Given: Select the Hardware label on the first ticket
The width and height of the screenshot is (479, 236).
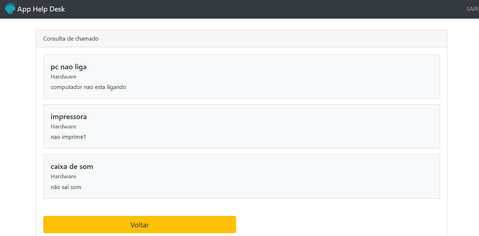Looking at the screenshot, I should click(63, 76).
